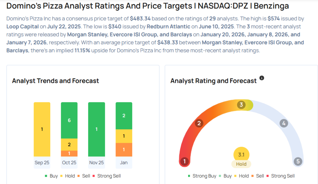
Task: Click the yellow Hold segment in Oct 25 bar
Action: pos(69,144)
